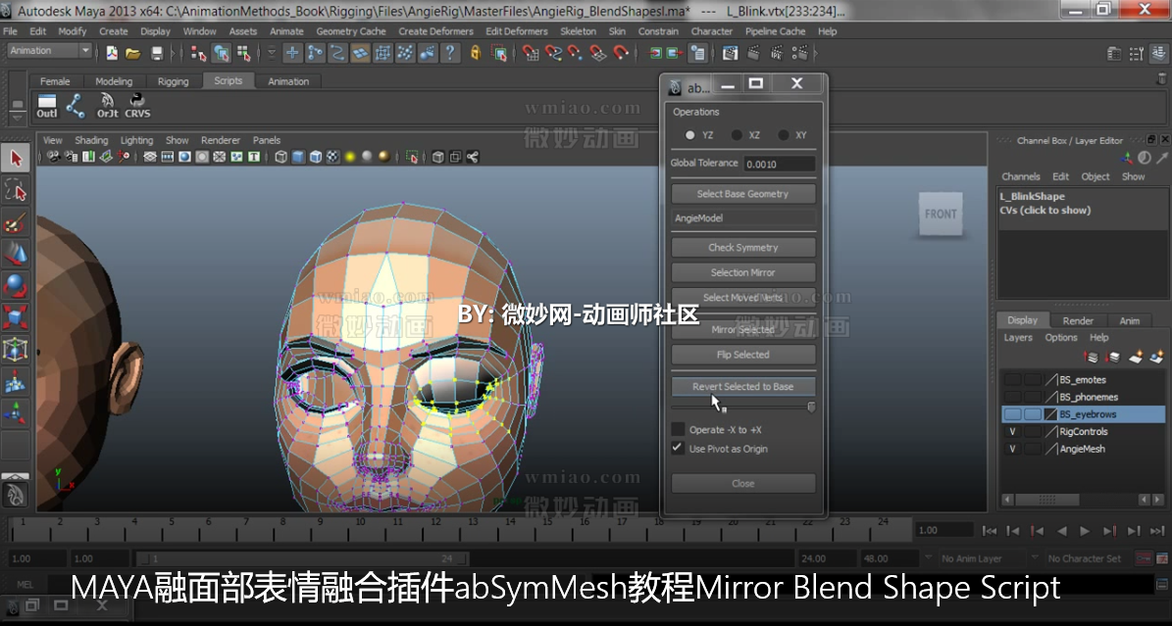
Task: Click Flip Selected button
Action: [743, 355]
